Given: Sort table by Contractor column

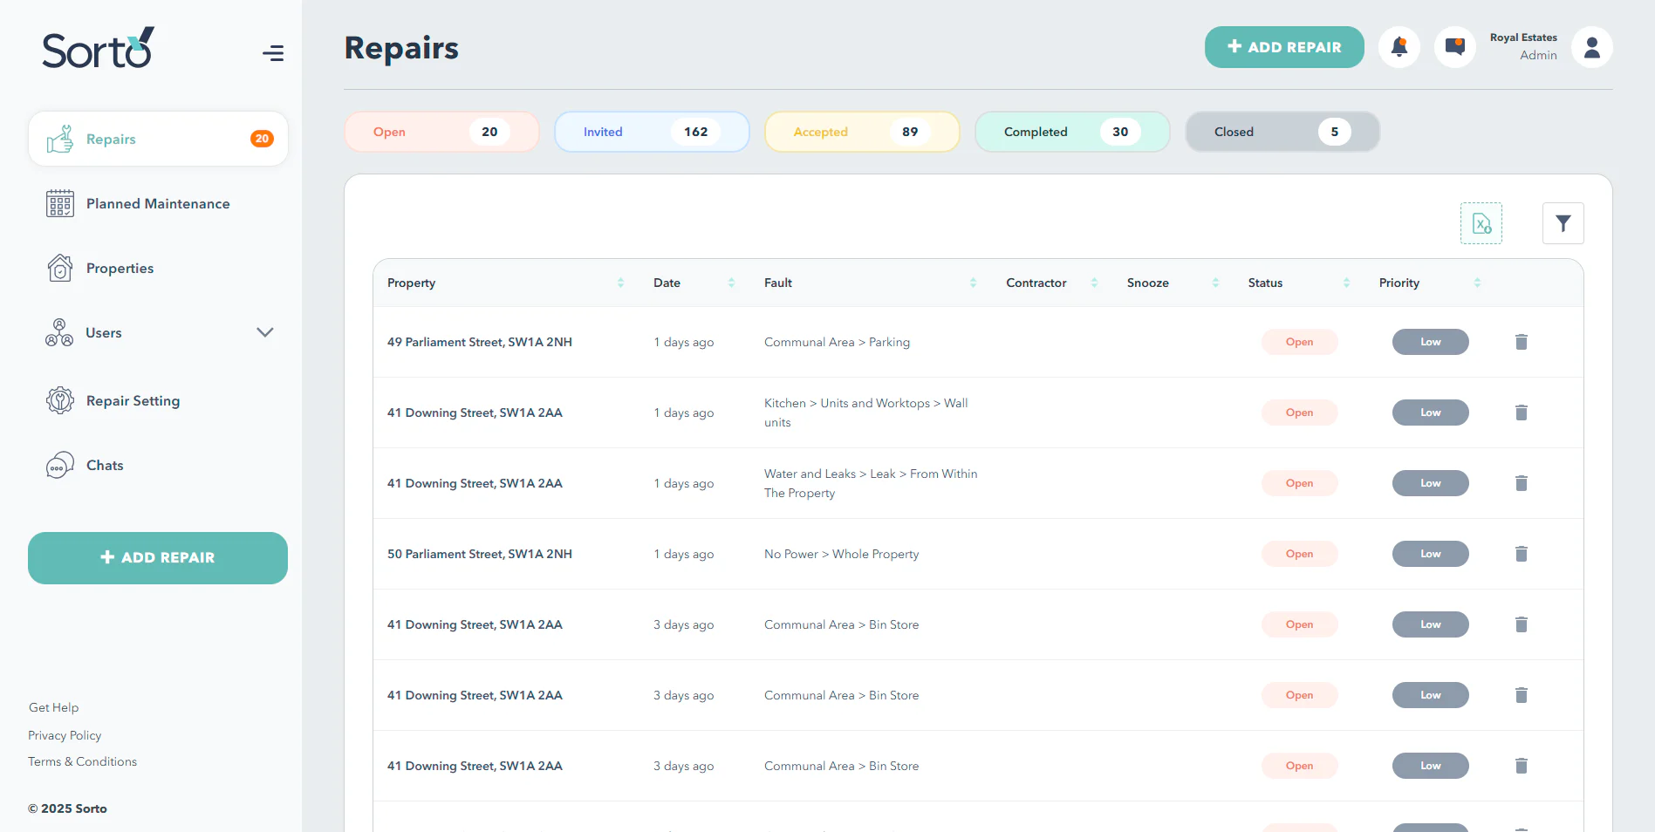Looking at the screenshot, I should point(1094,283).
